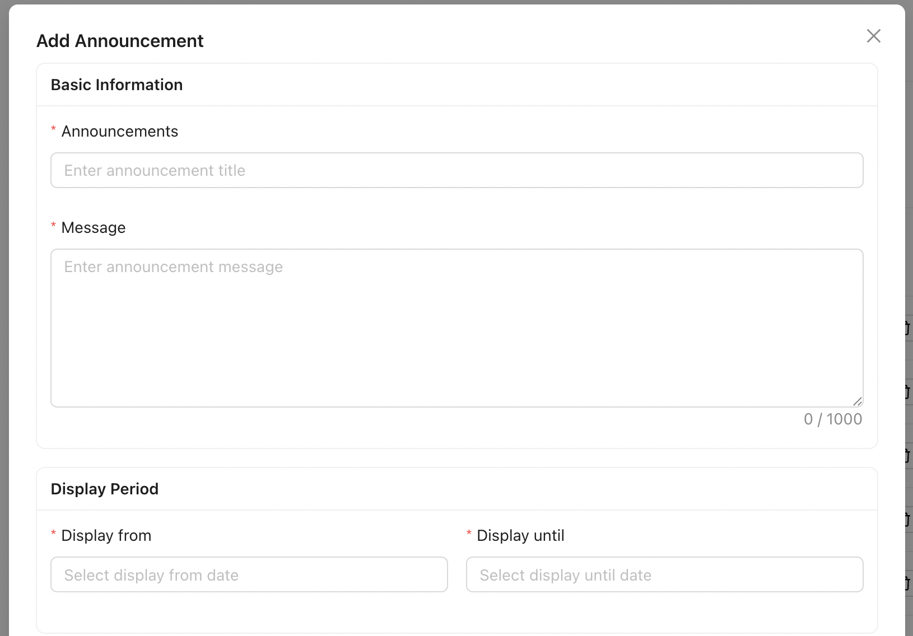The width and height of the screenshot is (913, 636).
Task: Click the Add Announcement dialog title
Action: click(x=120, y=41)
